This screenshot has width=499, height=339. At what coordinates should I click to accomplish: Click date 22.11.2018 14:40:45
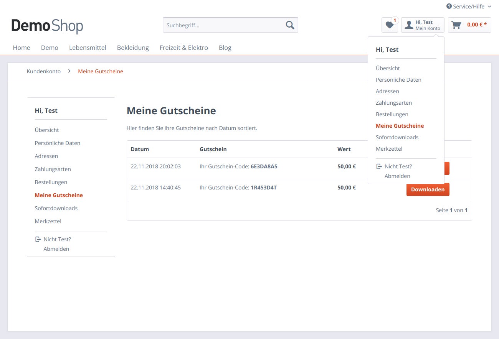pyautogui.click(x=155, y=188)
